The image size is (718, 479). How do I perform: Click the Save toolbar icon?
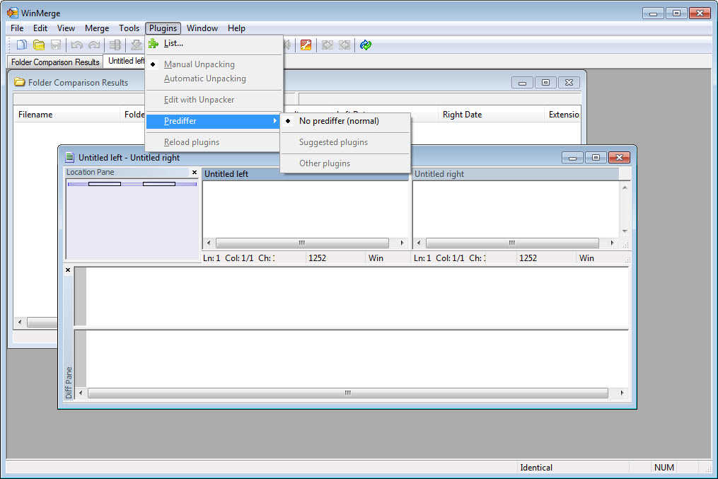[56, 45]
